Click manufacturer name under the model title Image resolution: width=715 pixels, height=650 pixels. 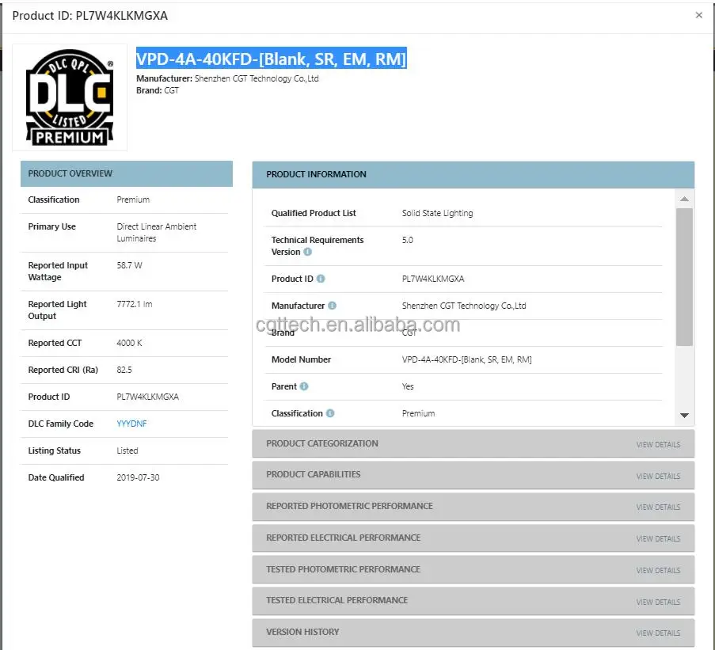(257, 78)
